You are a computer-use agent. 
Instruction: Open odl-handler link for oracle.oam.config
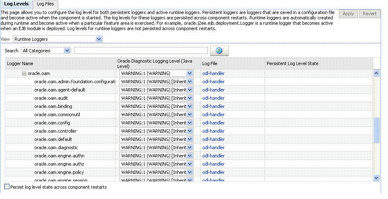(213, 123)
